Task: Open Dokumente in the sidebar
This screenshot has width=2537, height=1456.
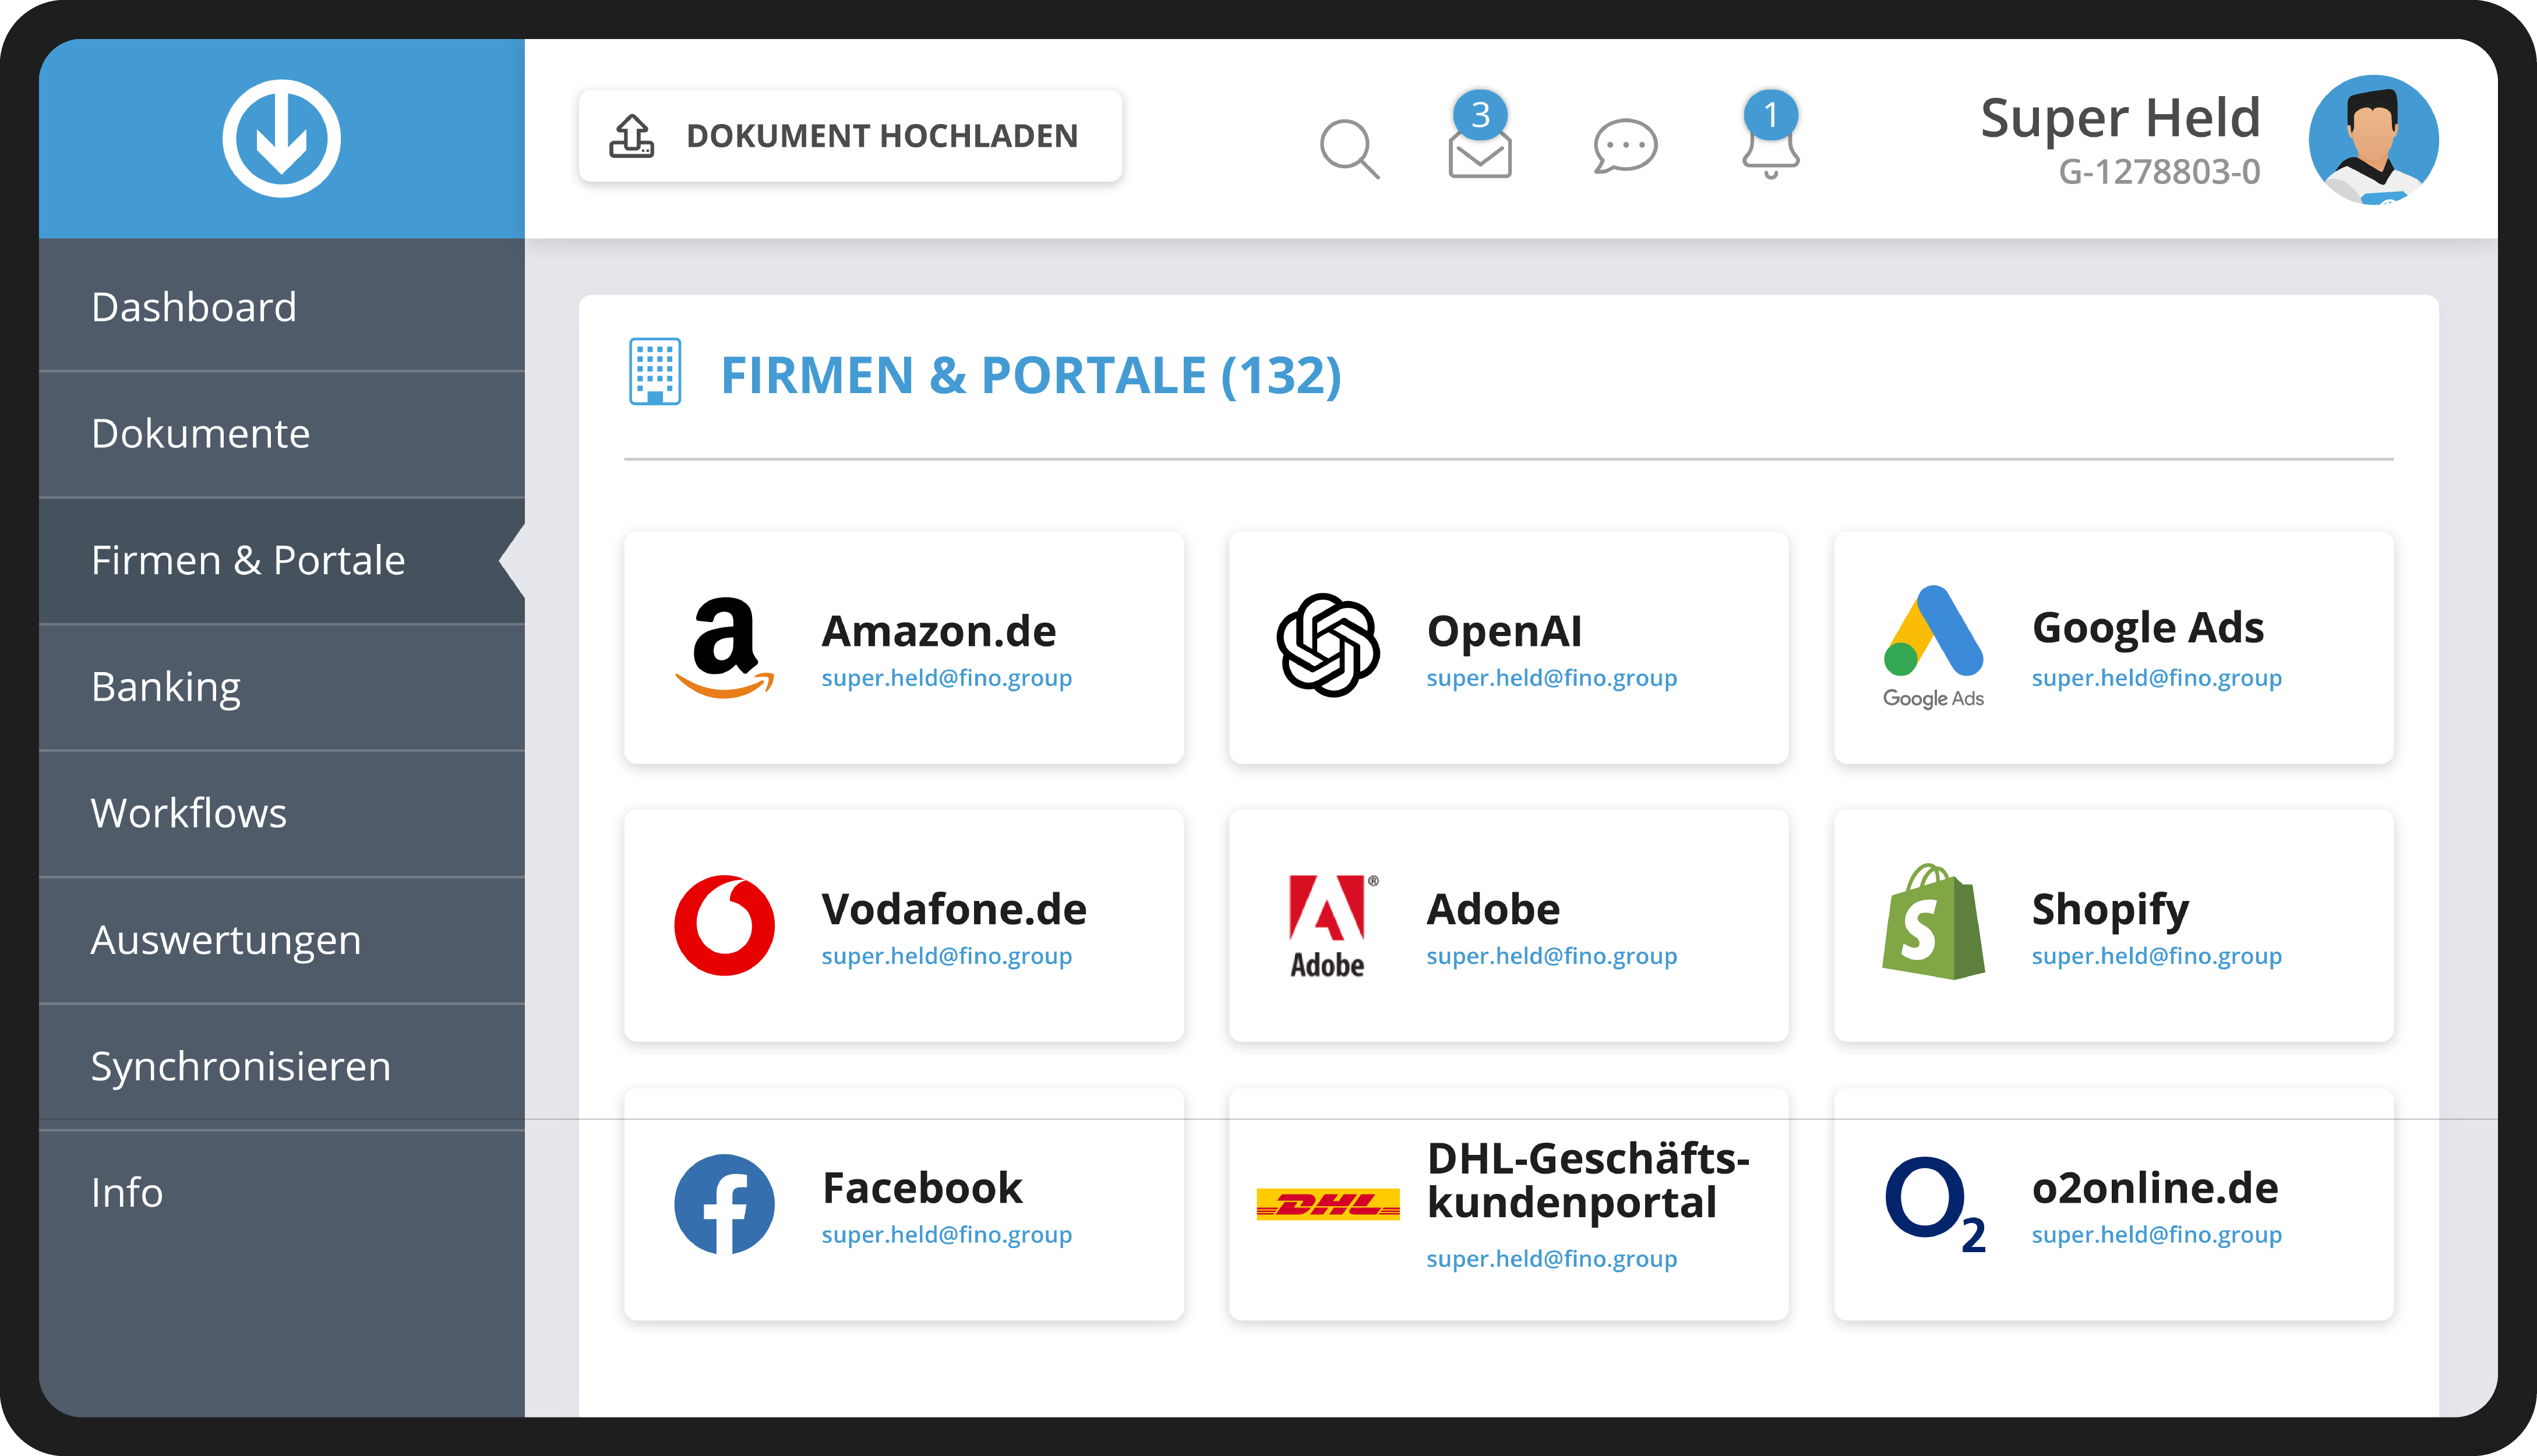Action: (x=281, y=434)
